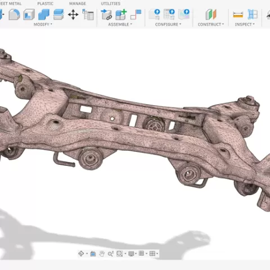Screen dimensions: 270x270
Task: Select the Joint tool icon
Action: coord(136,15)
